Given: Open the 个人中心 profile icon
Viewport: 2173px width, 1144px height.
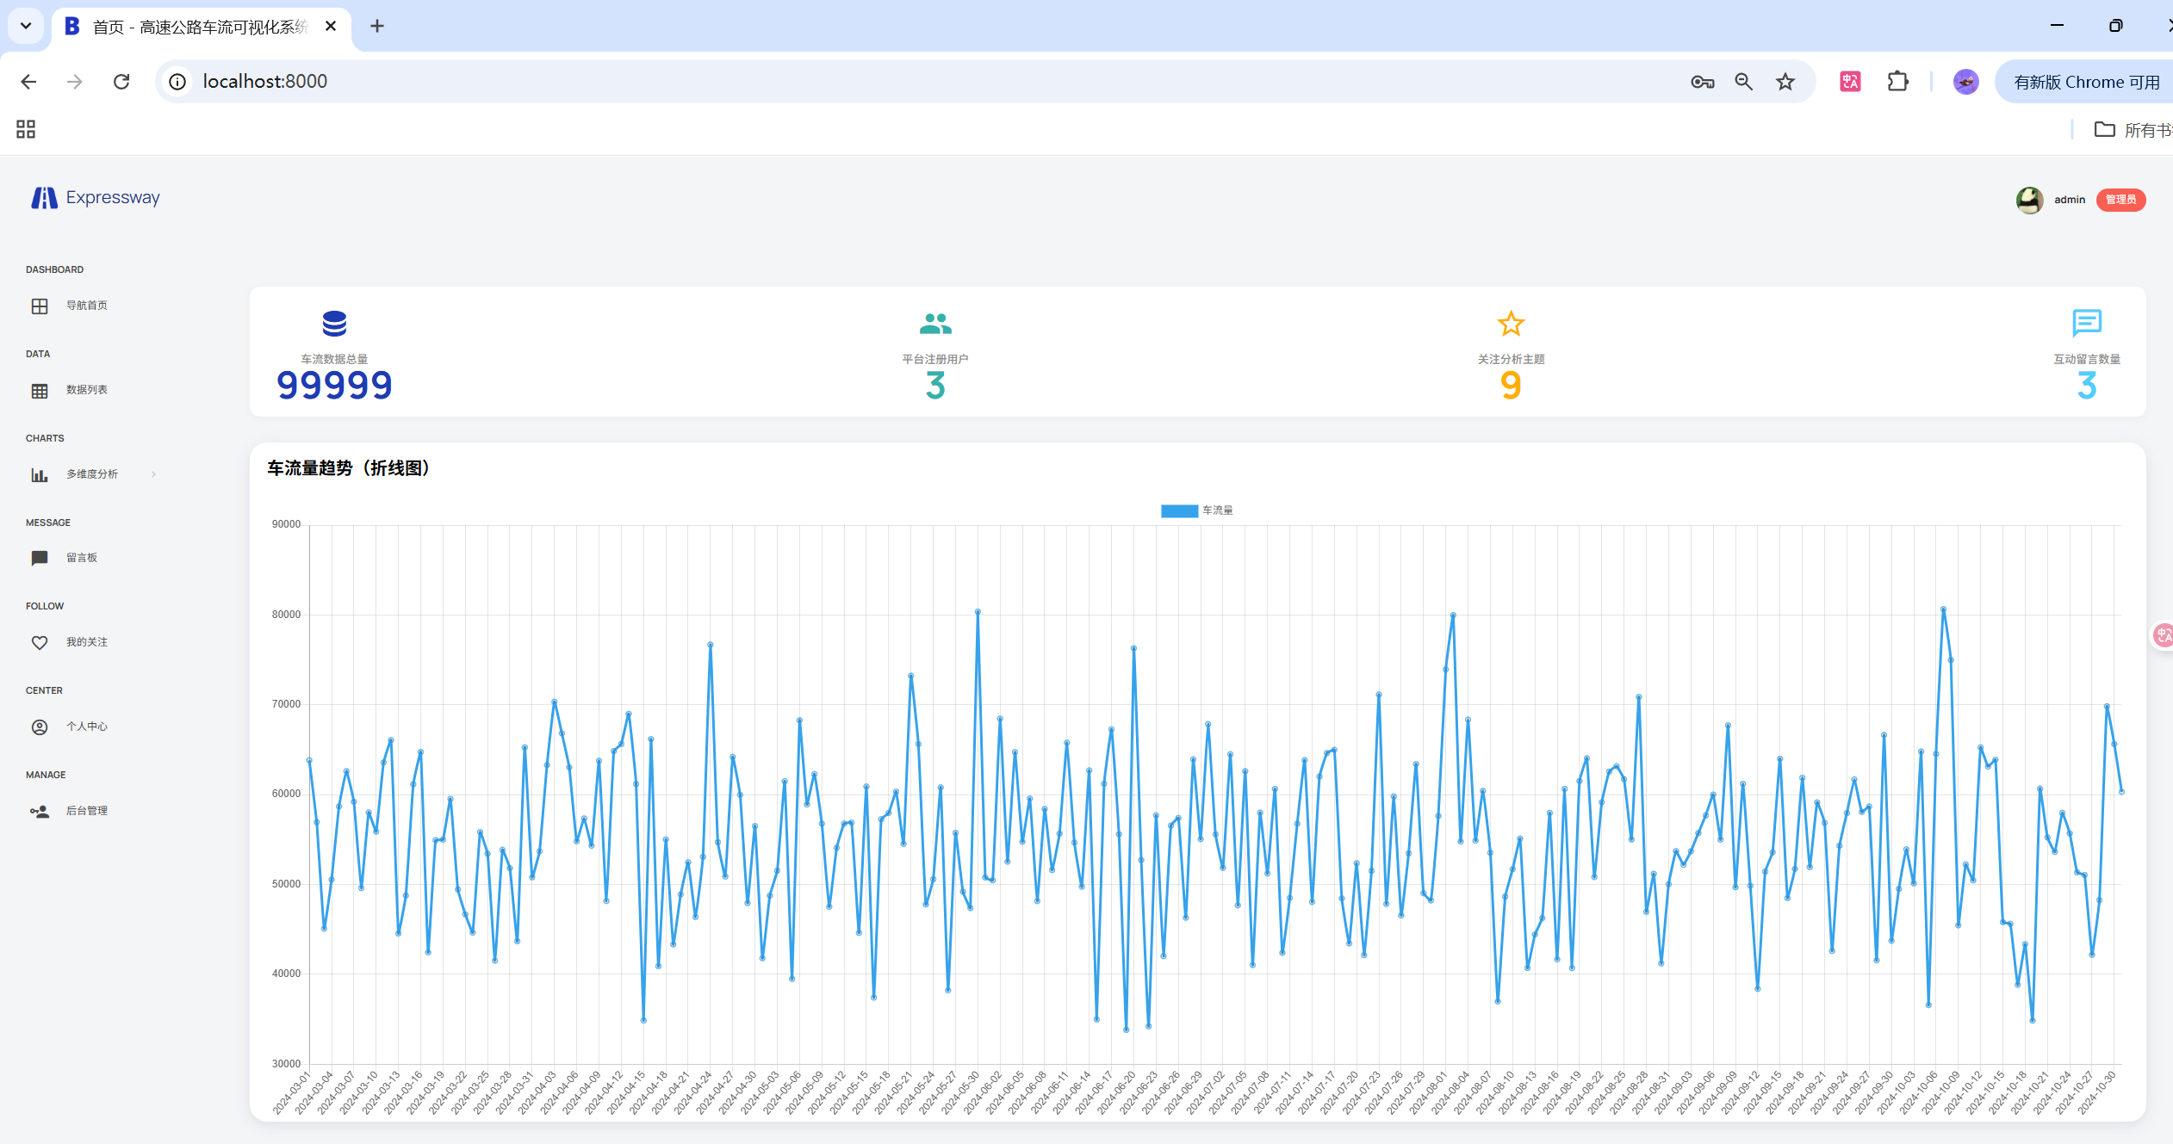Looking at the screenshot, I should click(40, 727).
